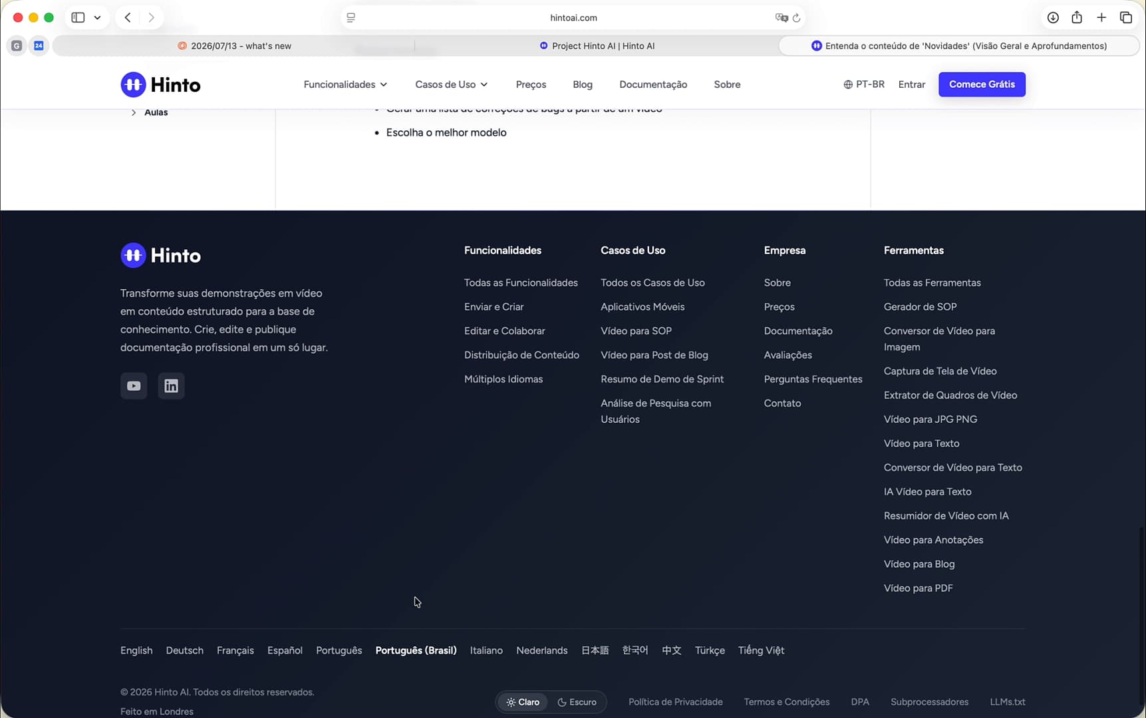Open Safari downloads icon
Viewport: 1146px width, 718px height.
(1053, 18)
